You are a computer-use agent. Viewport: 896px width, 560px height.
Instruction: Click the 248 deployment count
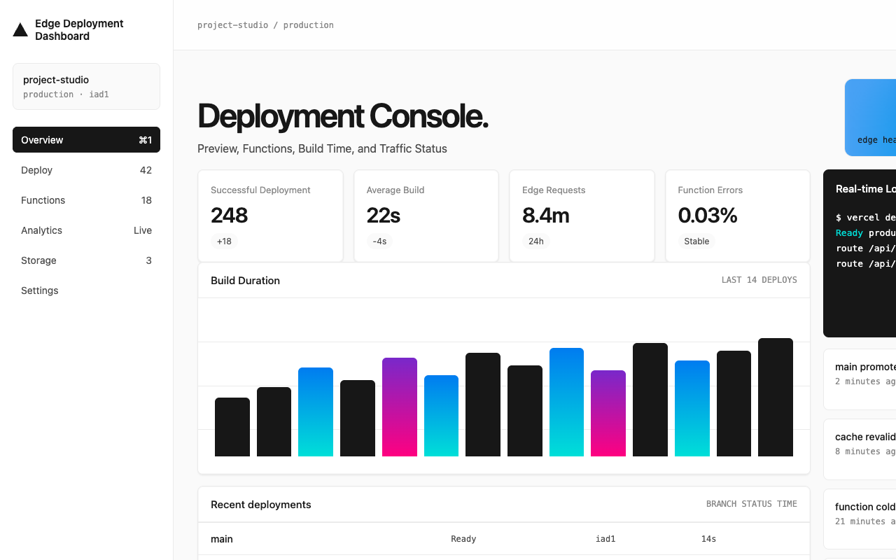coord(230,216)
